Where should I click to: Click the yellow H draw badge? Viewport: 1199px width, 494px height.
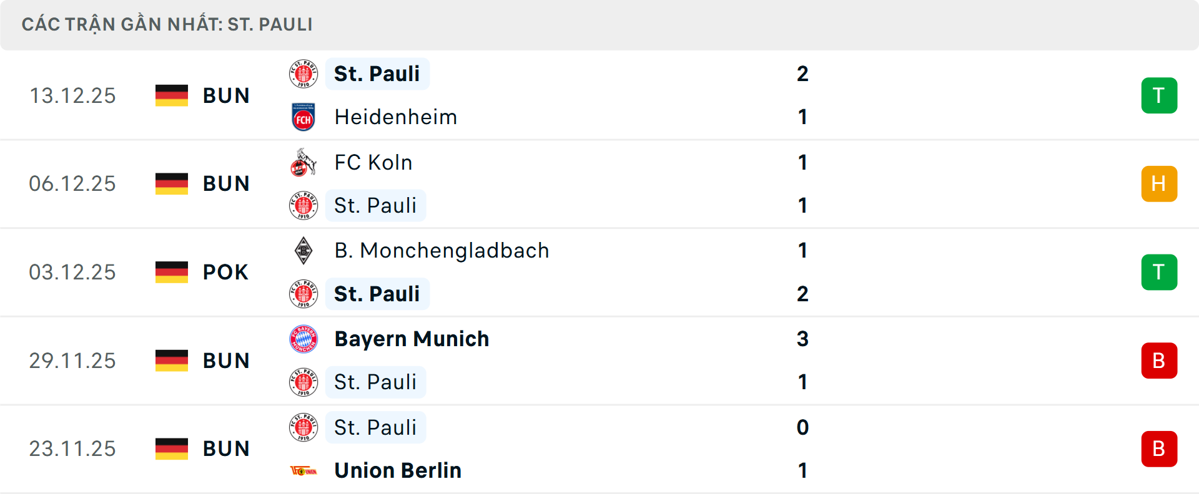pyautogui.click(x=1159, y=183)
